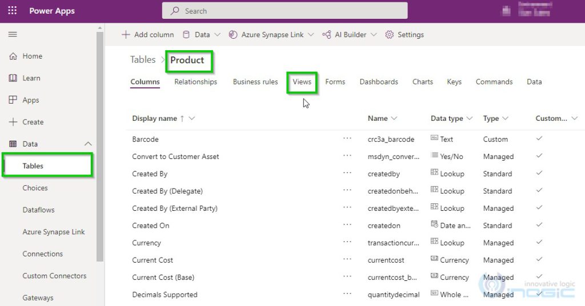585x306 pixels.
Task: Switch to the Commands tab
Action: 494,82
